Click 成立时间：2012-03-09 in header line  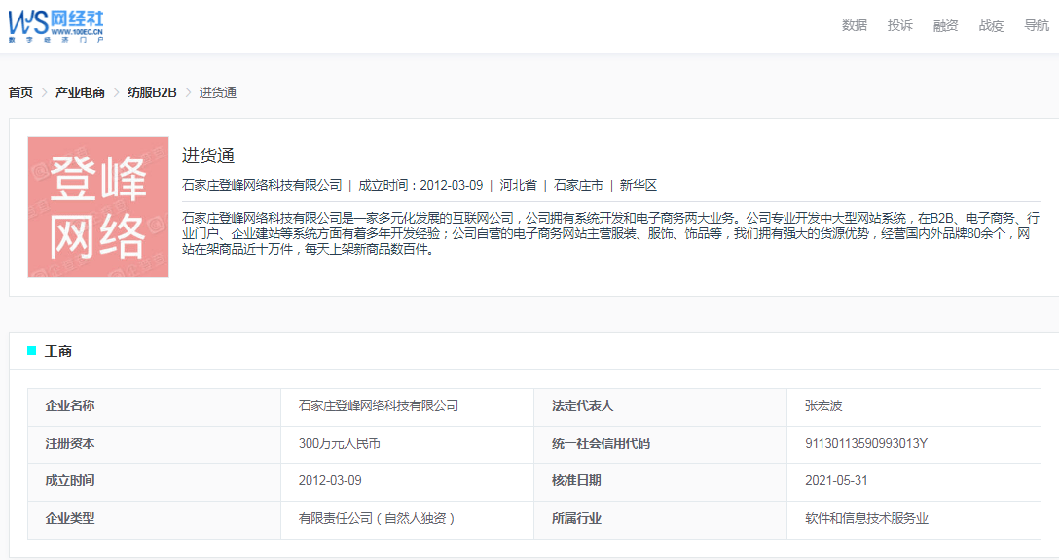click(x=420, y=185)
